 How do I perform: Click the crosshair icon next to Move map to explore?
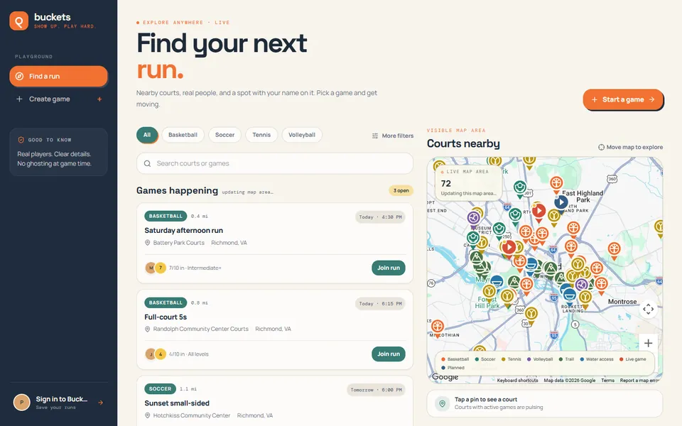tap(601, 148)
